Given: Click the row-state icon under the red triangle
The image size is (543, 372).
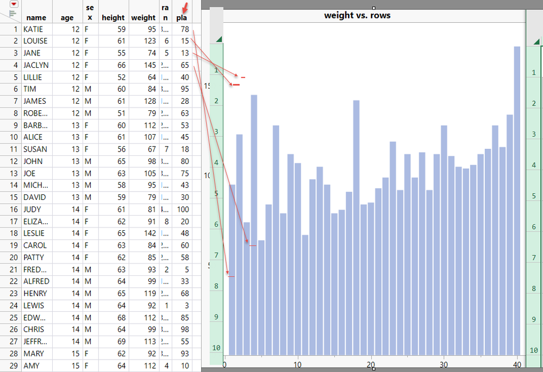Looking at the screenshot, I should coord(13,14).
